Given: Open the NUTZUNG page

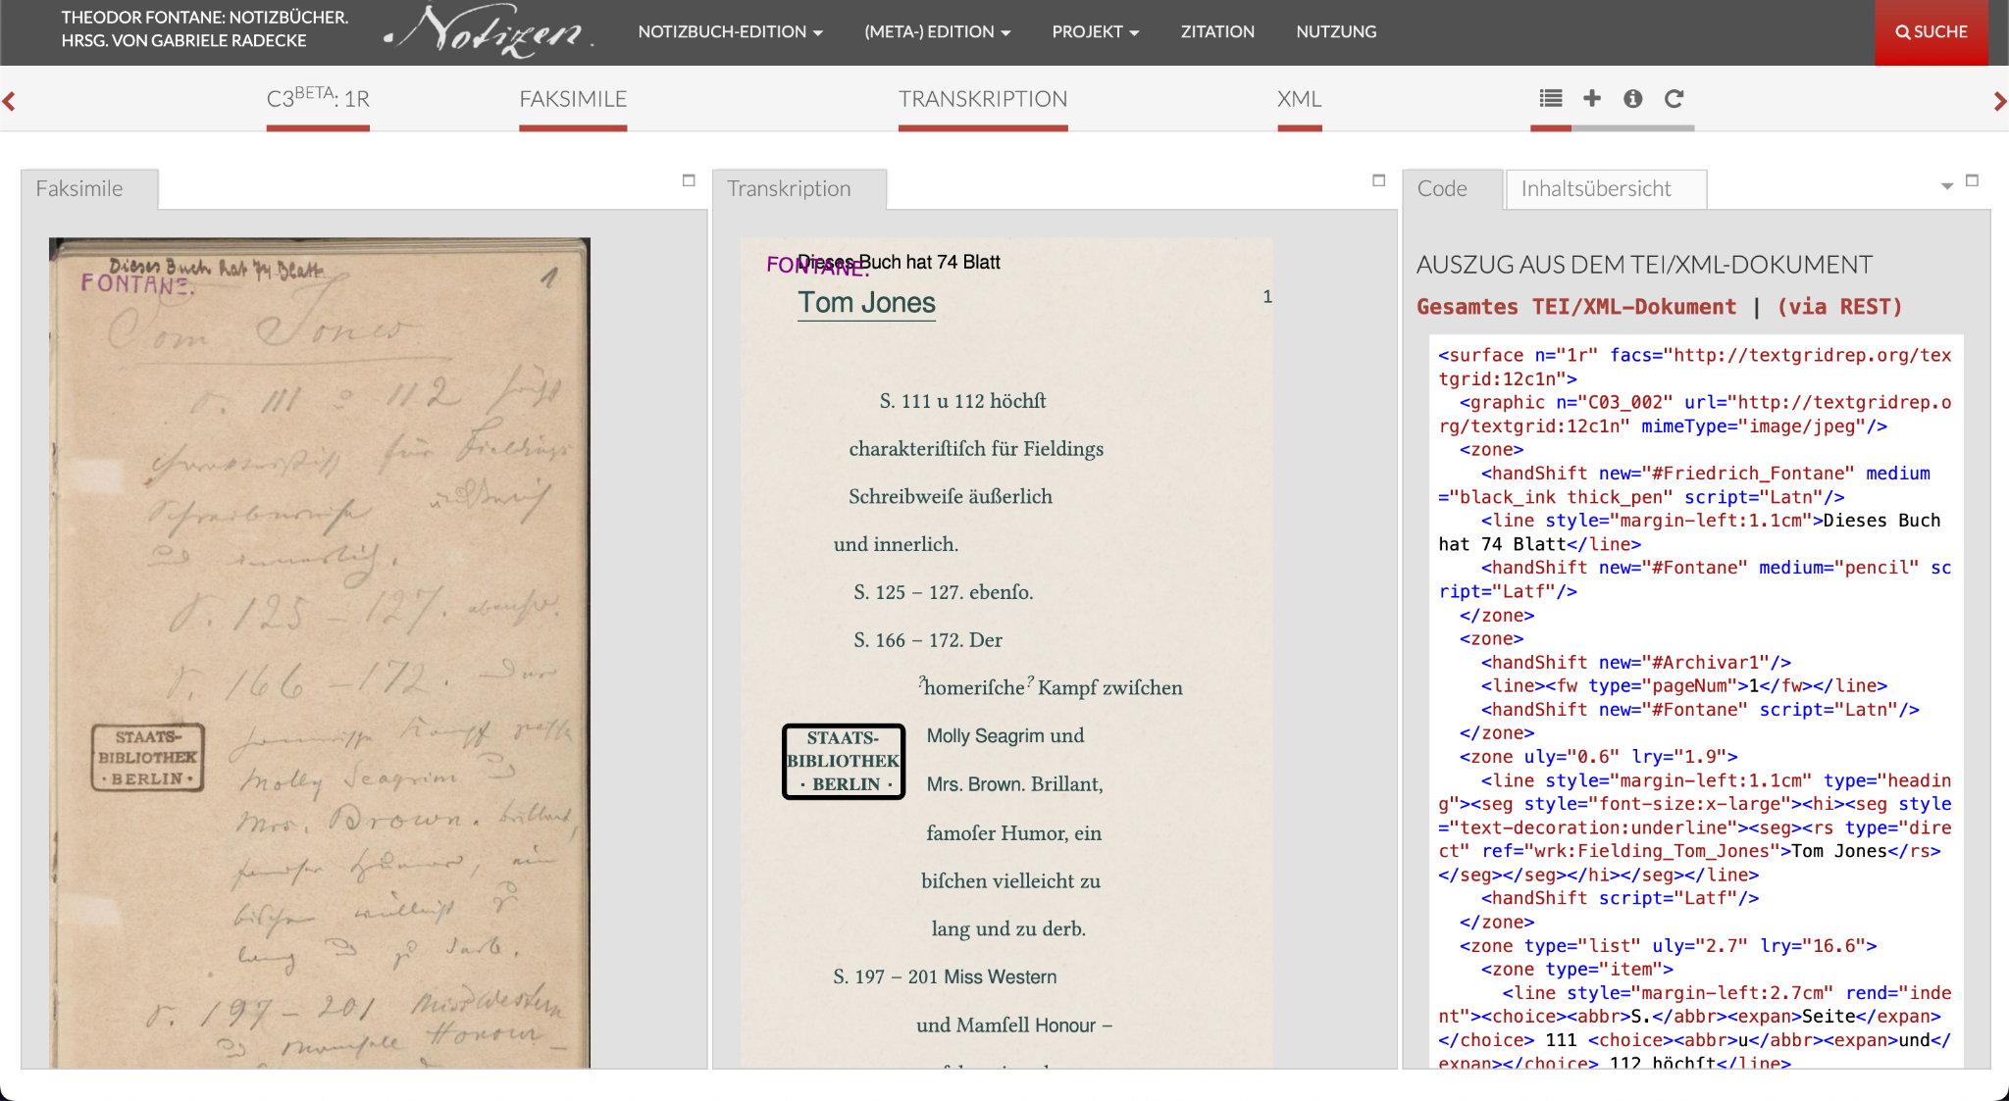Looking at the screenshot, I should 1336,31.
